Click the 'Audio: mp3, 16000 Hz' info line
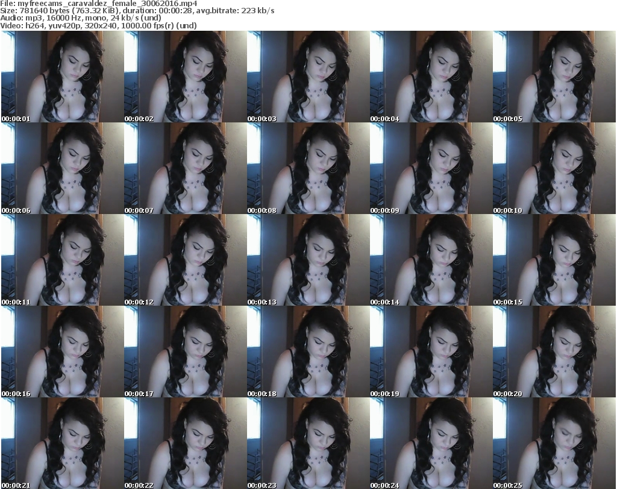The width and height of the screenshot is (617, 489). point(81,18)
